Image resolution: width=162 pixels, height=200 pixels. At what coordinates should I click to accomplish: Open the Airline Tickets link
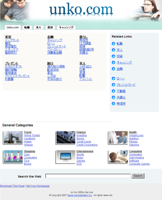(x=32, y=136)
